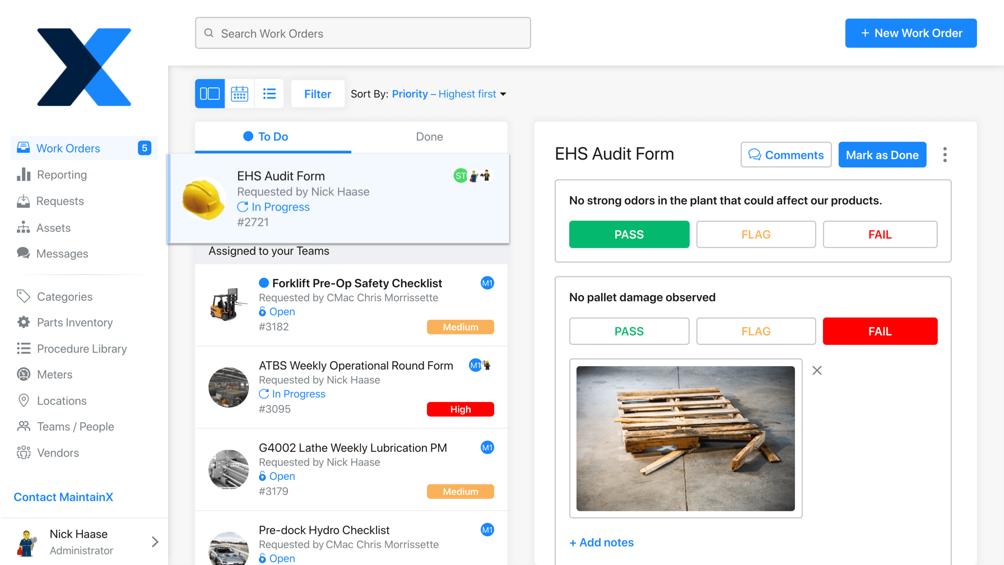Select FLAG for pallet damage question
Image resolution: width=1004 pixels, height=565 pixels.
point(756,331)
